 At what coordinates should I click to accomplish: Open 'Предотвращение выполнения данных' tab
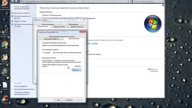(x=62, y=37)
